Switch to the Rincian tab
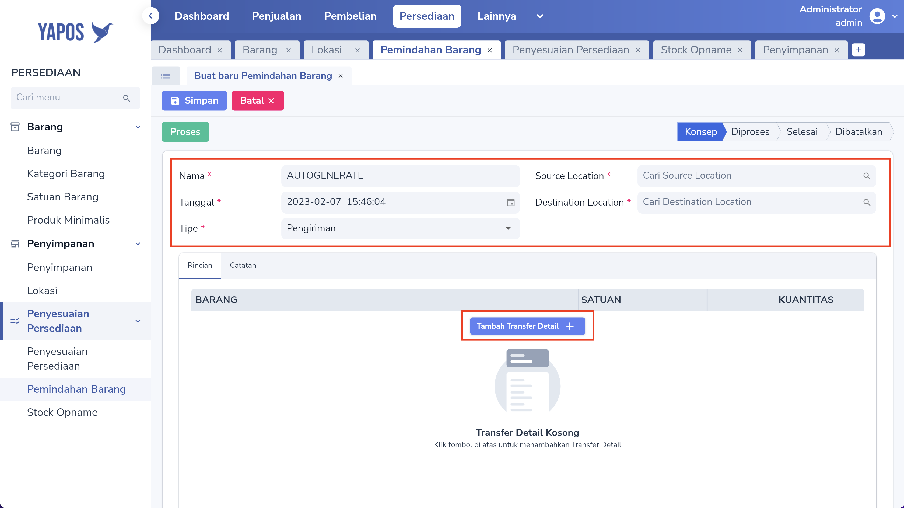 (x=200, y=265)
